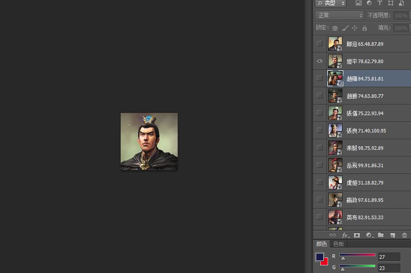Click the G value field showing 23
The width and height of the screenshot is (411, 273).
coord(389,268)
